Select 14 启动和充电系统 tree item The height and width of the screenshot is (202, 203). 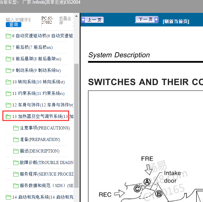[43, 197]
